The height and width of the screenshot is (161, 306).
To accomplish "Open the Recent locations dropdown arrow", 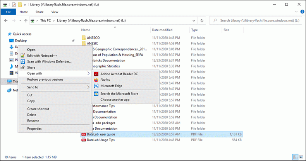I will click(20, 20).
